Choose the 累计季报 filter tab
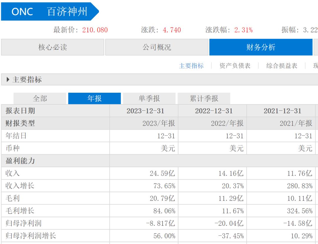This screenshot has width=318, height=244. click(x=204, y=99)
